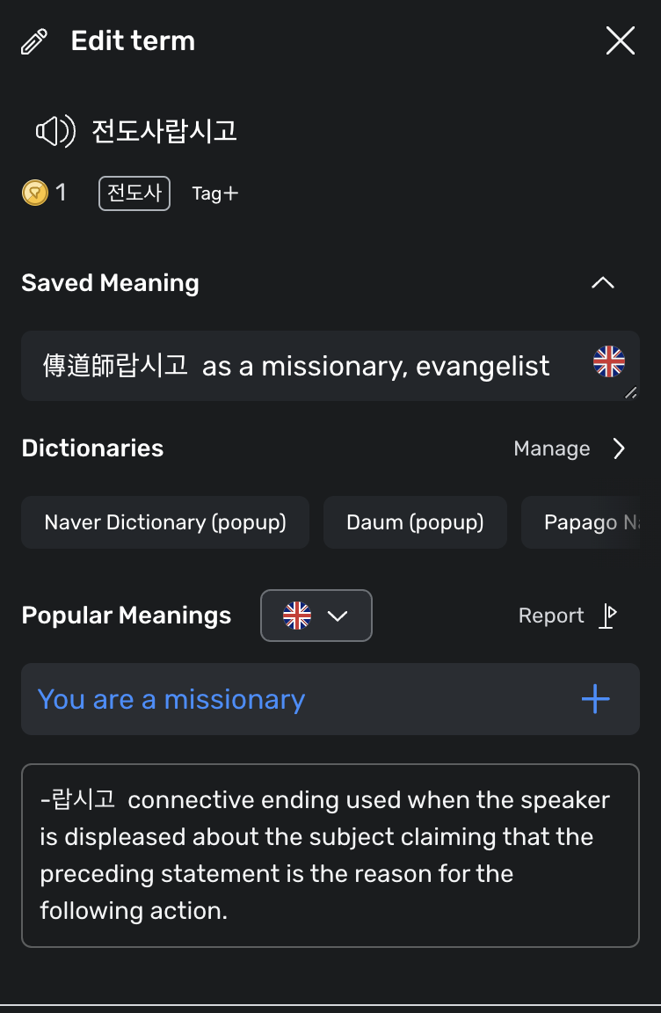This screenshot has height=1013, width=661.
Task: Click UK flag in Saved Meaning field
Action: click(609, 361)
